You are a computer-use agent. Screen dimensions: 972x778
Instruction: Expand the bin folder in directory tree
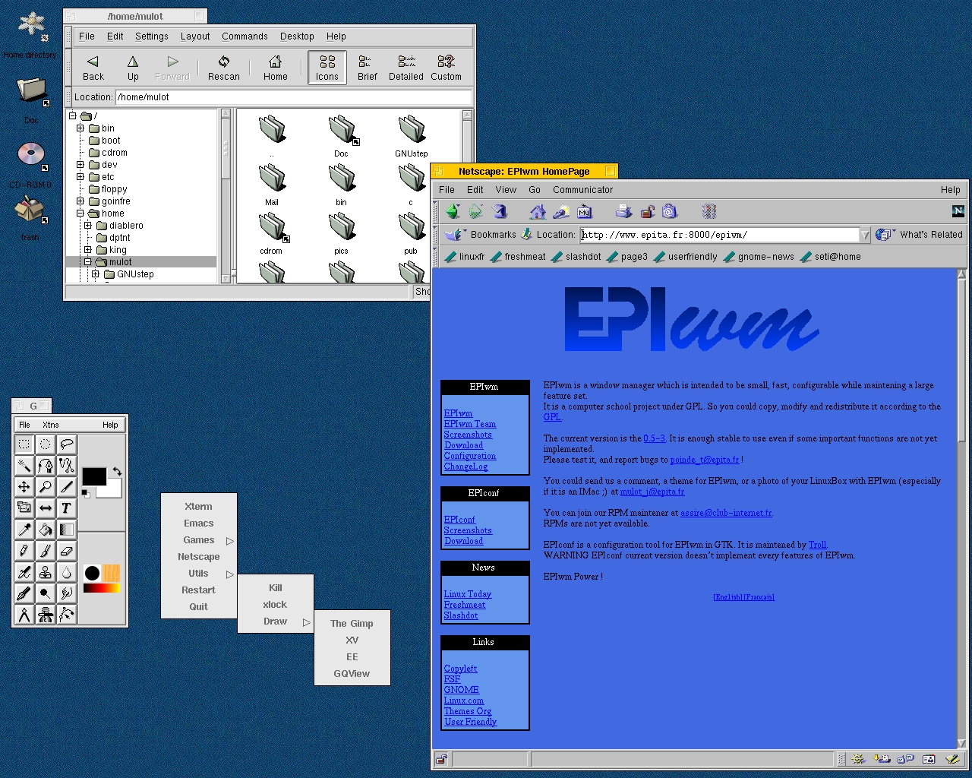click(80, 128)
